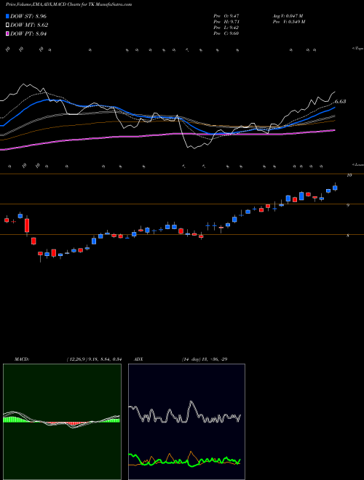The height and width of the screenshot is (480, 364).
Task: Click the '<Lows' label at right edge
Action: (357, 164)
